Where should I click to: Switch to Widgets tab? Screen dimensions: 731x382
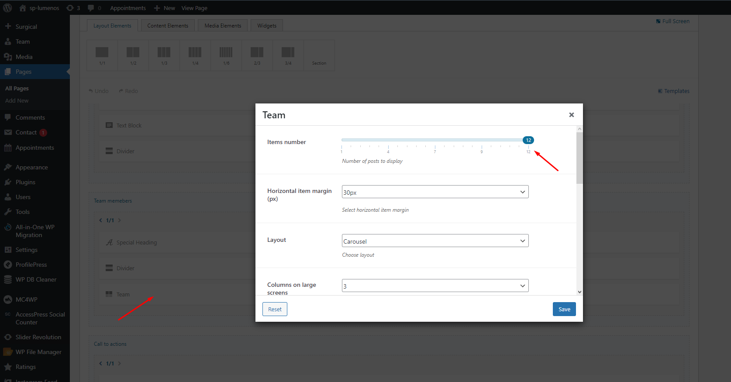tap(267, 25)
